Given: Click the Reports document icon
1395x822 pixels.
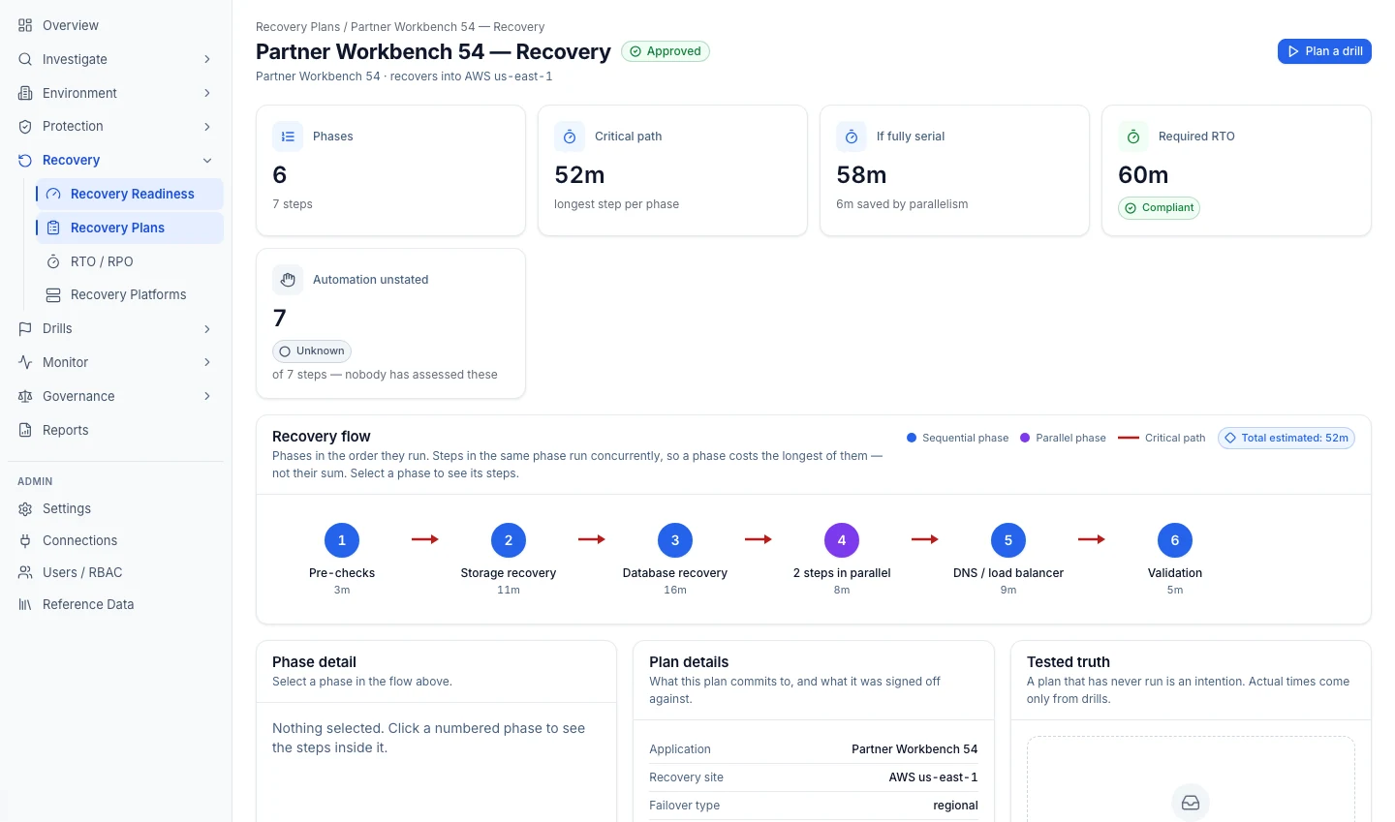Looking at the screenshot, I should point(25,430).
